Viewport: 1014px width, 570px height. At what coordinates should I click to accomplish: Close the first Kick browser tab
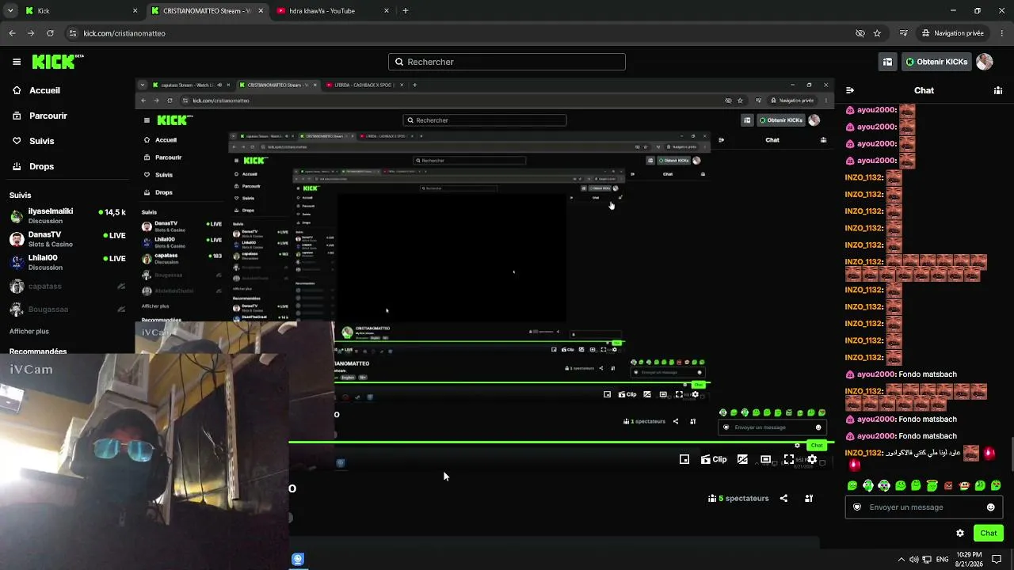135,11
